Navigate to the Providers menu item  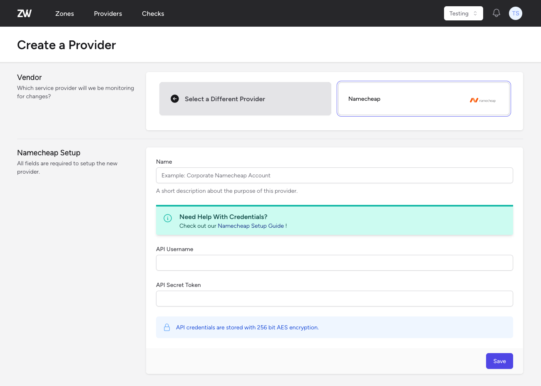108,13
